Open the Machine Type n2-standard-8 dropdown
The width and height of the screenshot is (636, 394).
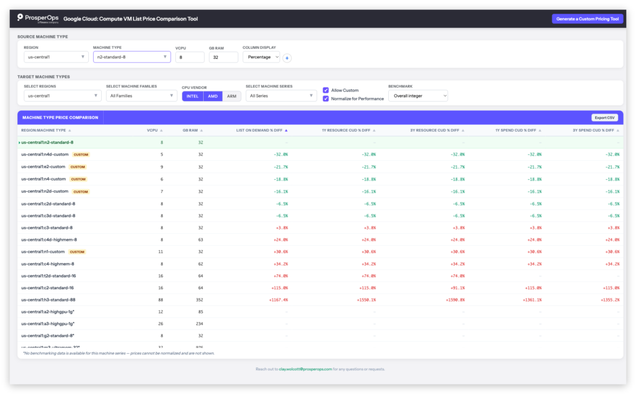pyautogui.click(x=132, y=57)
